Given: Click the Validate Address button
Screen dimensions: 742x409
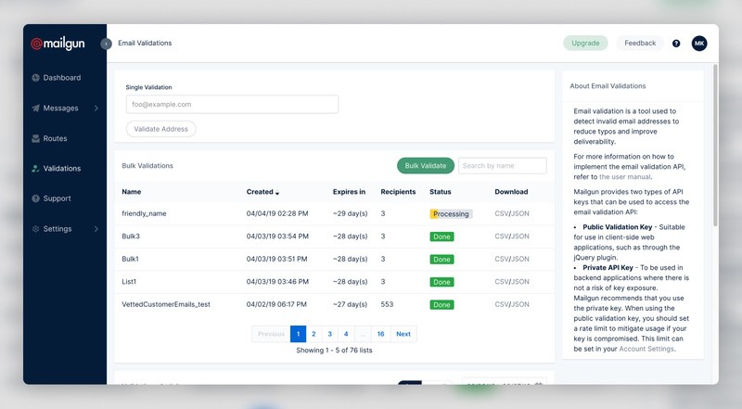Looking at the screenshot, I should tap(160, 129).
